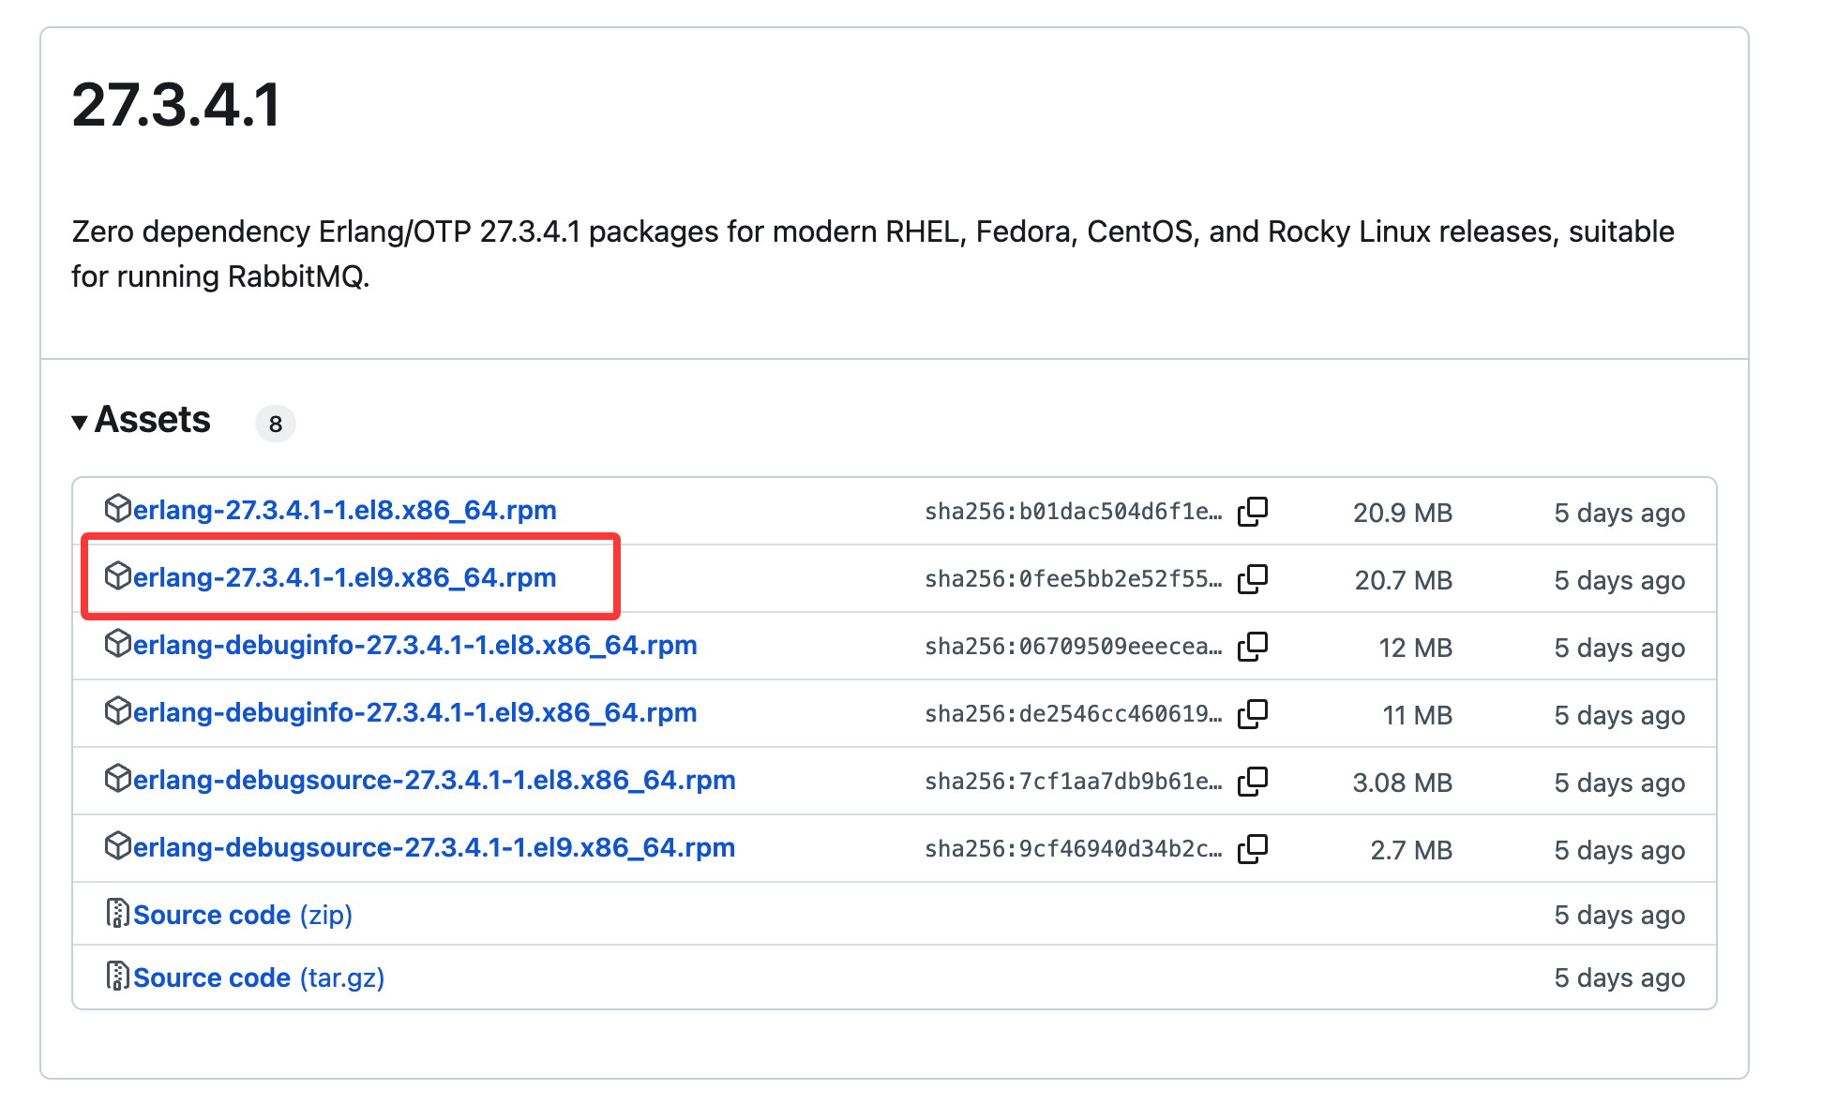The height and width of the screenshot is (1119, 1836).
Task: Download erlang-27.3.4.1-1.el9.x86_64.rpm
Action: (x=345, y=577)
